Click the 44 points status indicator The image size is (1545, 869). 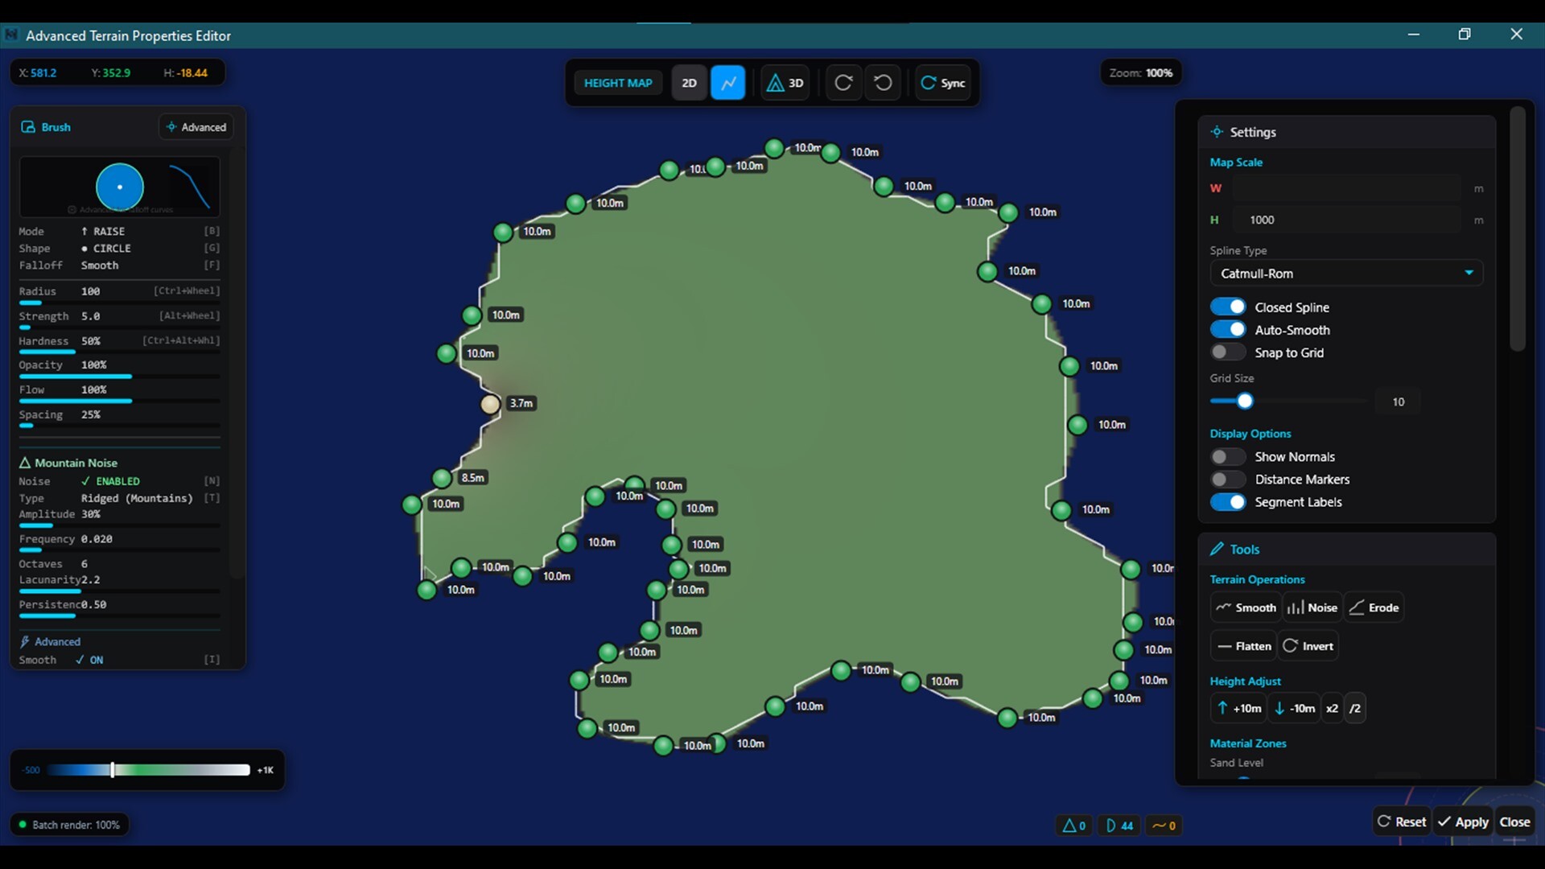[1119, 826]
